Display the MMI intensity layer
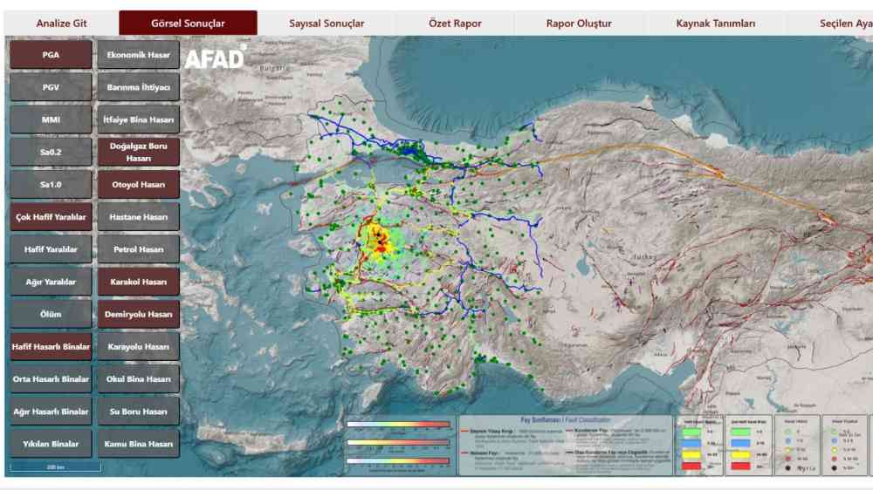Viewport: 873px width, 490px height. tap(51, 119)
